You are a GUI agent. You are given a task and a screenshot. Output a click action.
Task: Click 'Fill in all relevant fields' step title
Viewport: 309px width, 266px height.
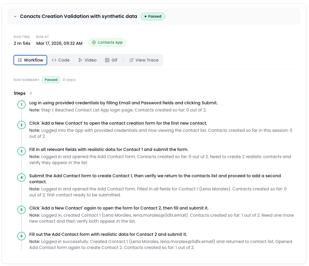(x=109, y=149)
